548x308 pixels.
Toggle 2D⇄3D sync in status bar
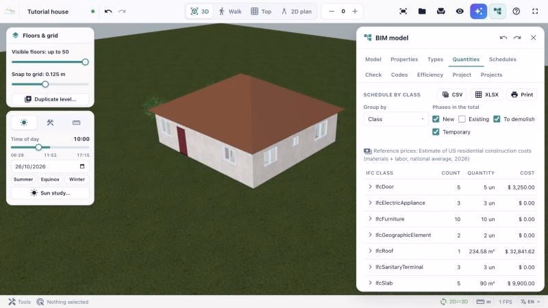[454, 302]
